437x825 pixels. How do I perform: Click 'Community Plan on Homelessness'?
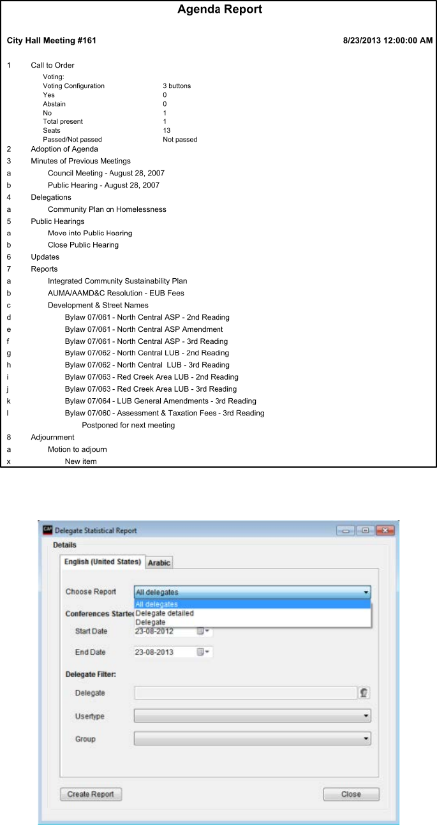click(x=107, y=209)
